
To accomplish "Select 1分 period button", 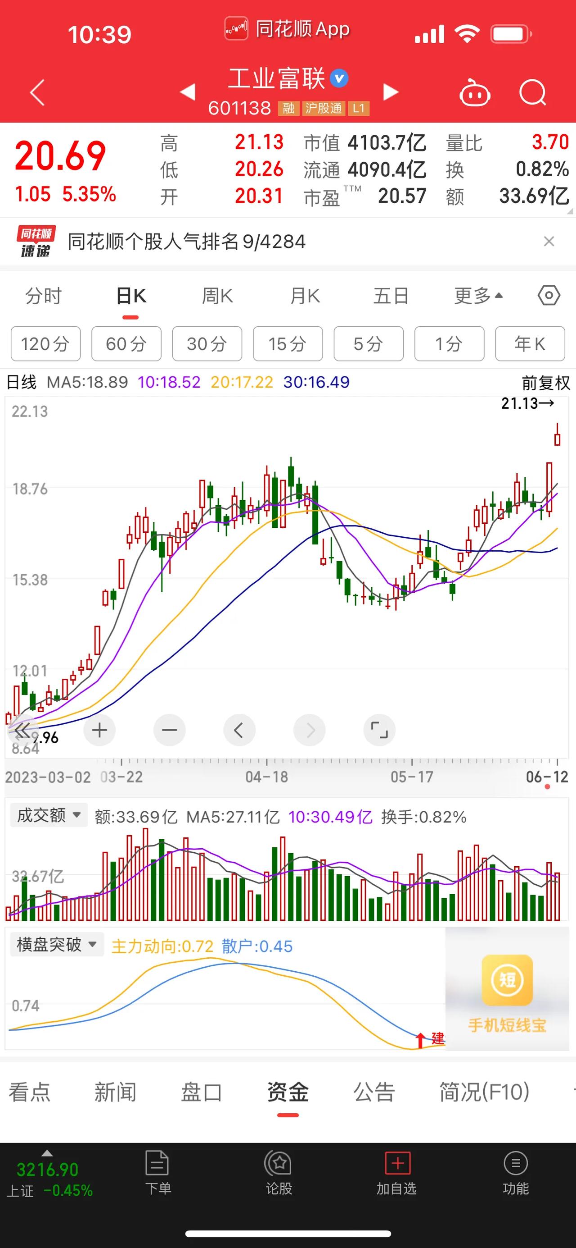I will point(449,343).
